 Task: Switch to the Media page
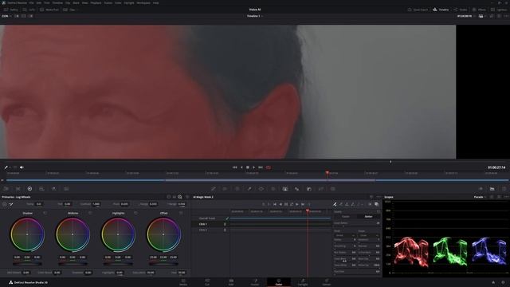tap(183, 282)
